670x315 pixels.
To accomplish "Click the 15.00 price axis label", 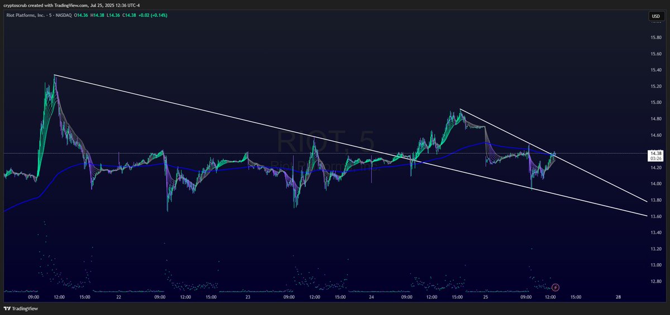I will tap(656, 103).
